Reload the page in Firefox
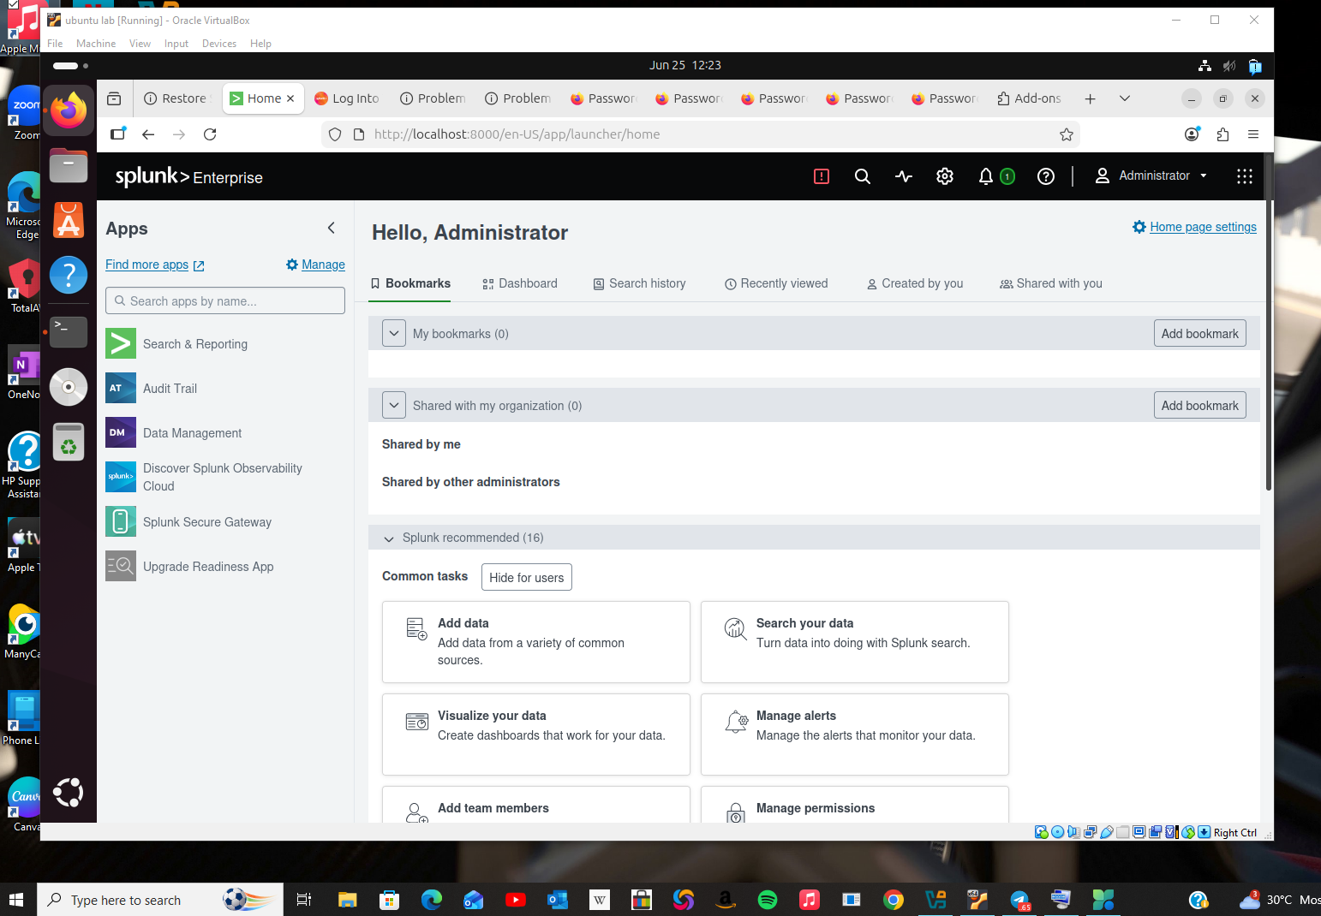This screenshot has width=1321, height=916. [x=210, y=134]
